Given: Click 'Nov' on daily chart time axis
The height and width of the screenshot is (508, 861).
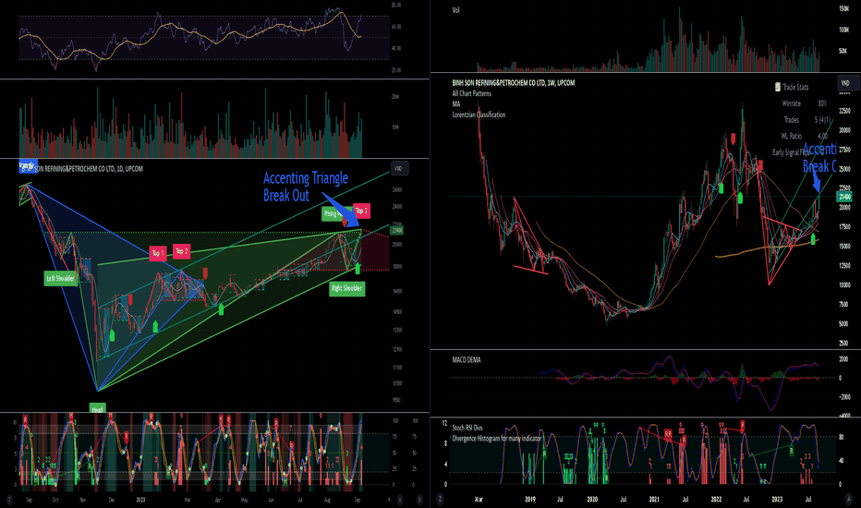Looking at the screenshot, I should point(83,500).
